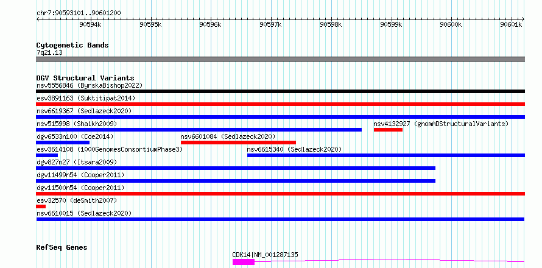Click the chr7:90593101..90601200 coordinate text
Viewport: 542px width, 268px height.
pos(79,13)
